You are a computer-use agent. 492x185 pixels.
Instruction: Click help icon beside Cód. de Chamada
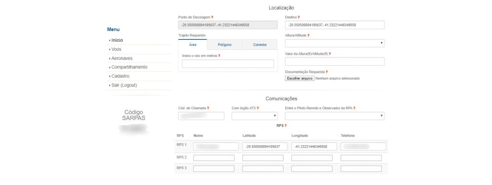[208, 108]
